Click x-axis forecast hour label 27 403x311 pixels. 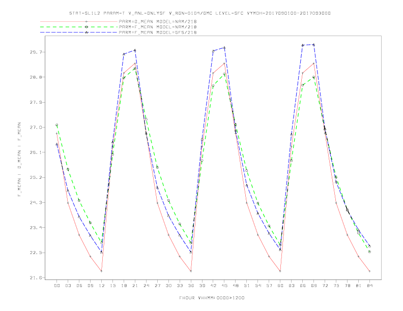click(x=157, y=286)
